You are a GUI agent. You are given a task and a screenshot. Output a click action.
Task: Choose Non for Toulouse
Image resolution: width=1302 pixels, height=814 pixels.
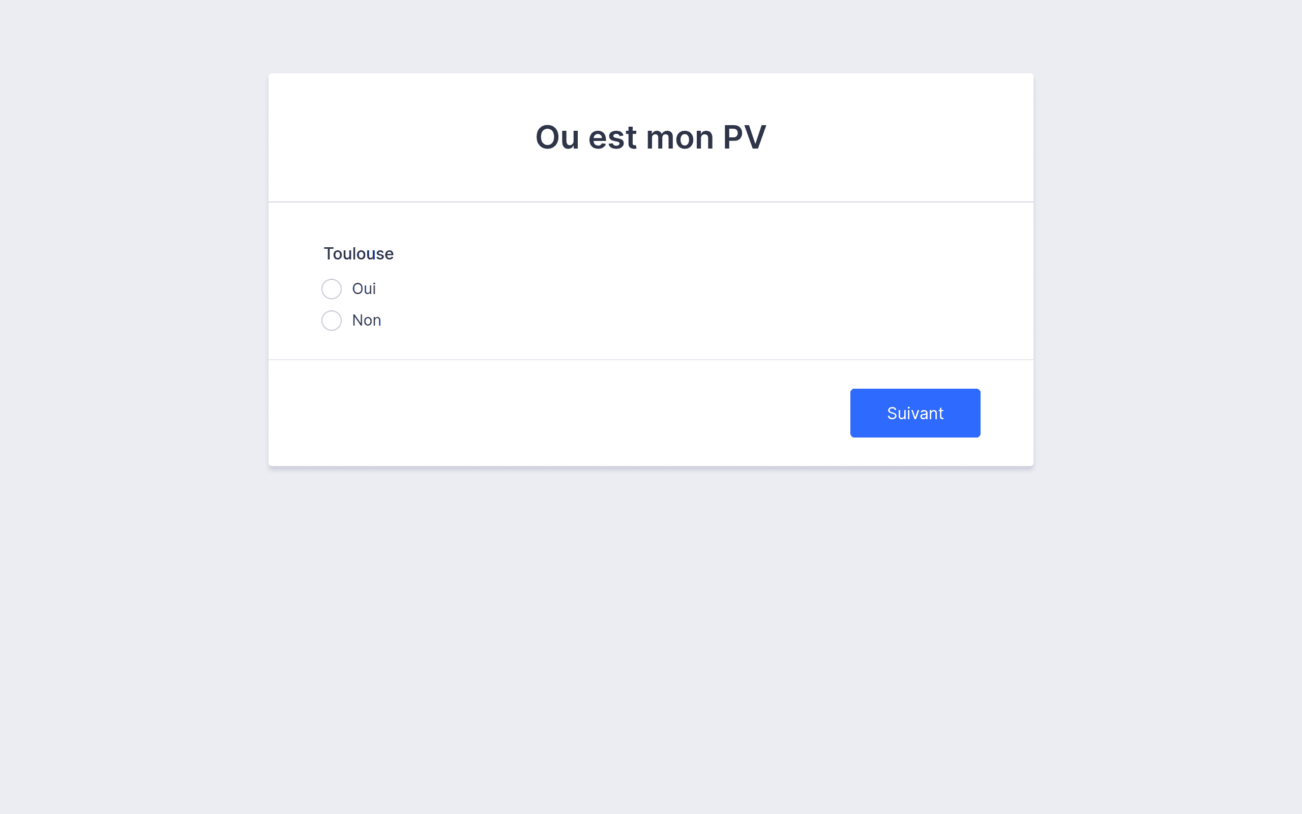tap(332, 321)
